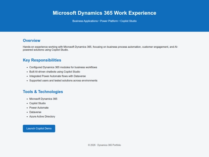Launch the Copilot Demo
Screen dimensions: 209x157
click(x=39, y=128)
